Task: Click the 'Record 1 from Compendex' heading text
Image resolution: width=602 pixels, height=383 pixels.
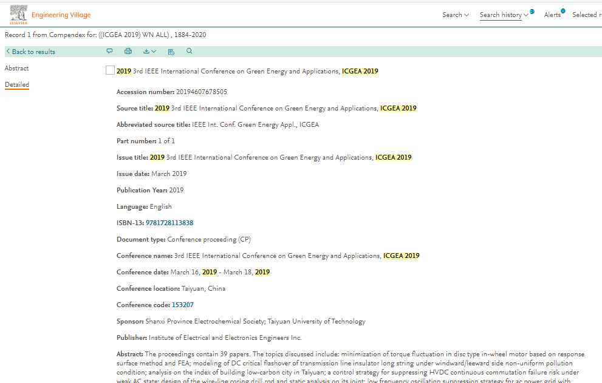Action: click(105, 35)
